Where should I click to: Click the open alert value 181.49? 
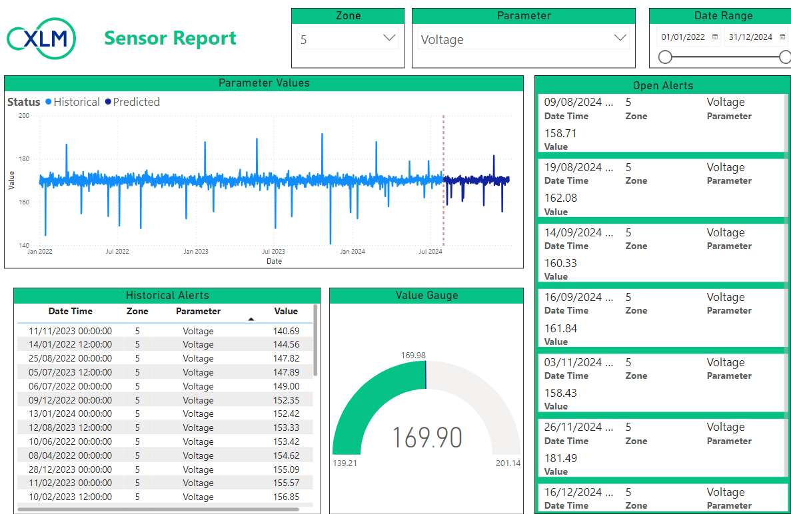[x=560, y=459]
